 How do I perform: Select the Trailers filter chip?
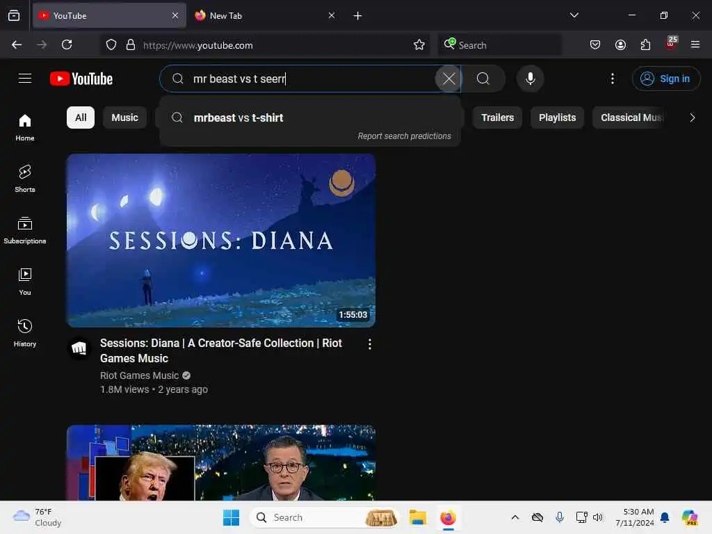pos(497,118)
